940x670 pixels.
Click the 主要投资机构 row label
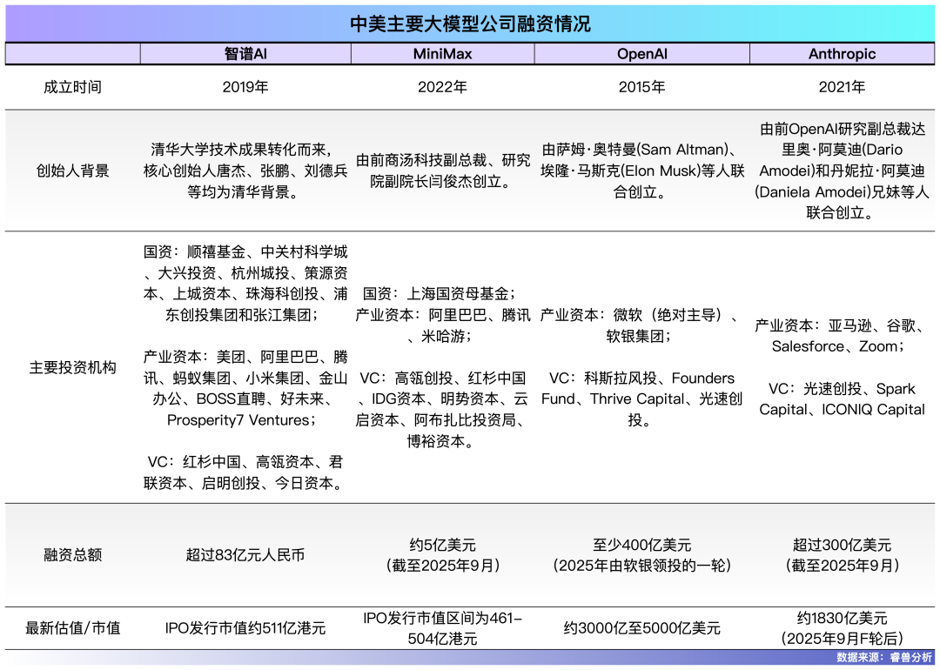pos(72,367)
